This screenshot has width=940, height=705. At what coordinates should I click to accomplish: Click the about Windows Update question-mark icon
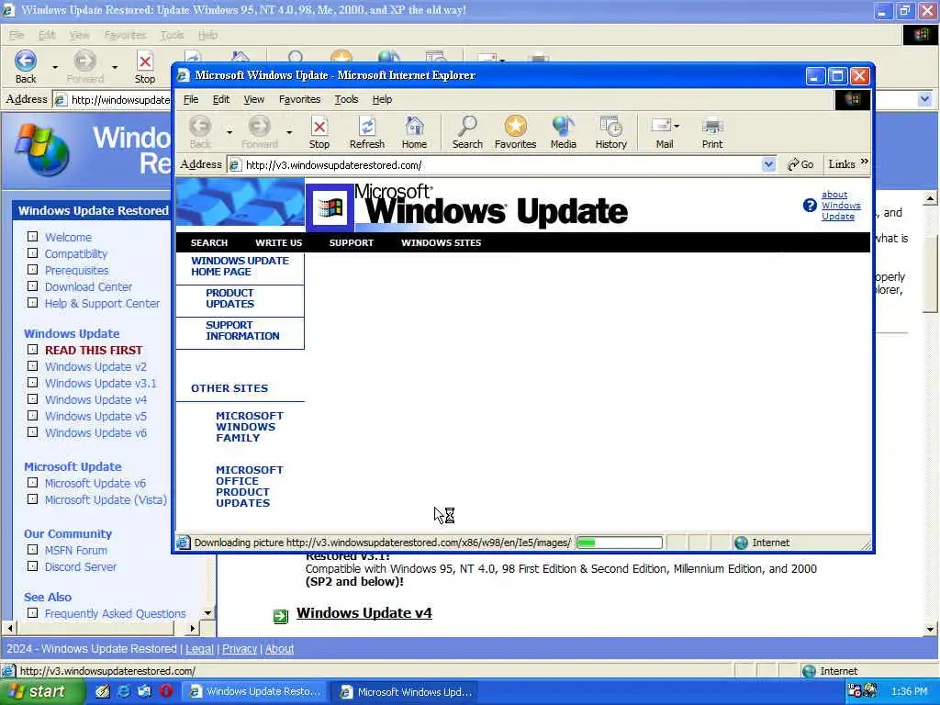click(x=810, y=206)
